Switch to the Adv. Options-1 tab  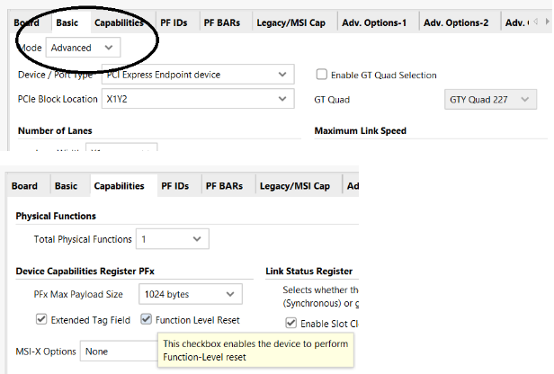click(x=374, y=22)
